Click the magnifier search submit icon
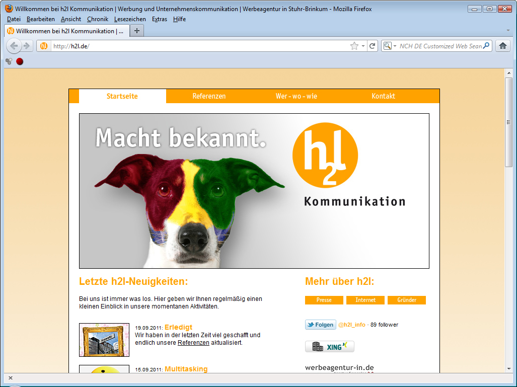 (x=486, y=46)
